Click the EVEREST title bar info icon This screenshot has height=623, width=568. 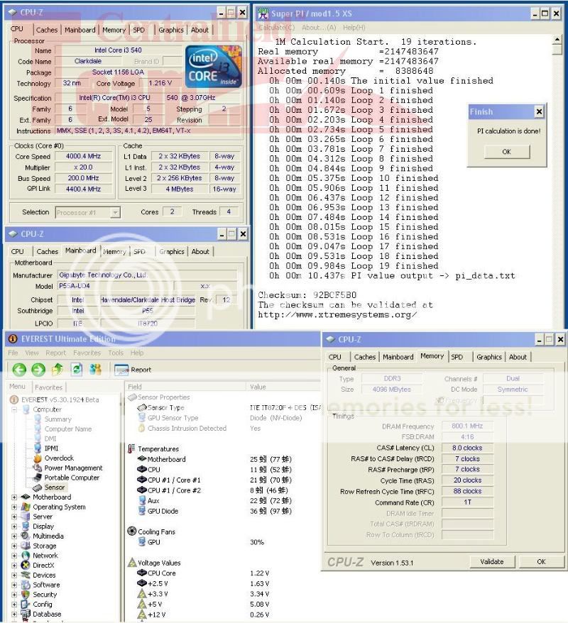(x=13, y=339)
